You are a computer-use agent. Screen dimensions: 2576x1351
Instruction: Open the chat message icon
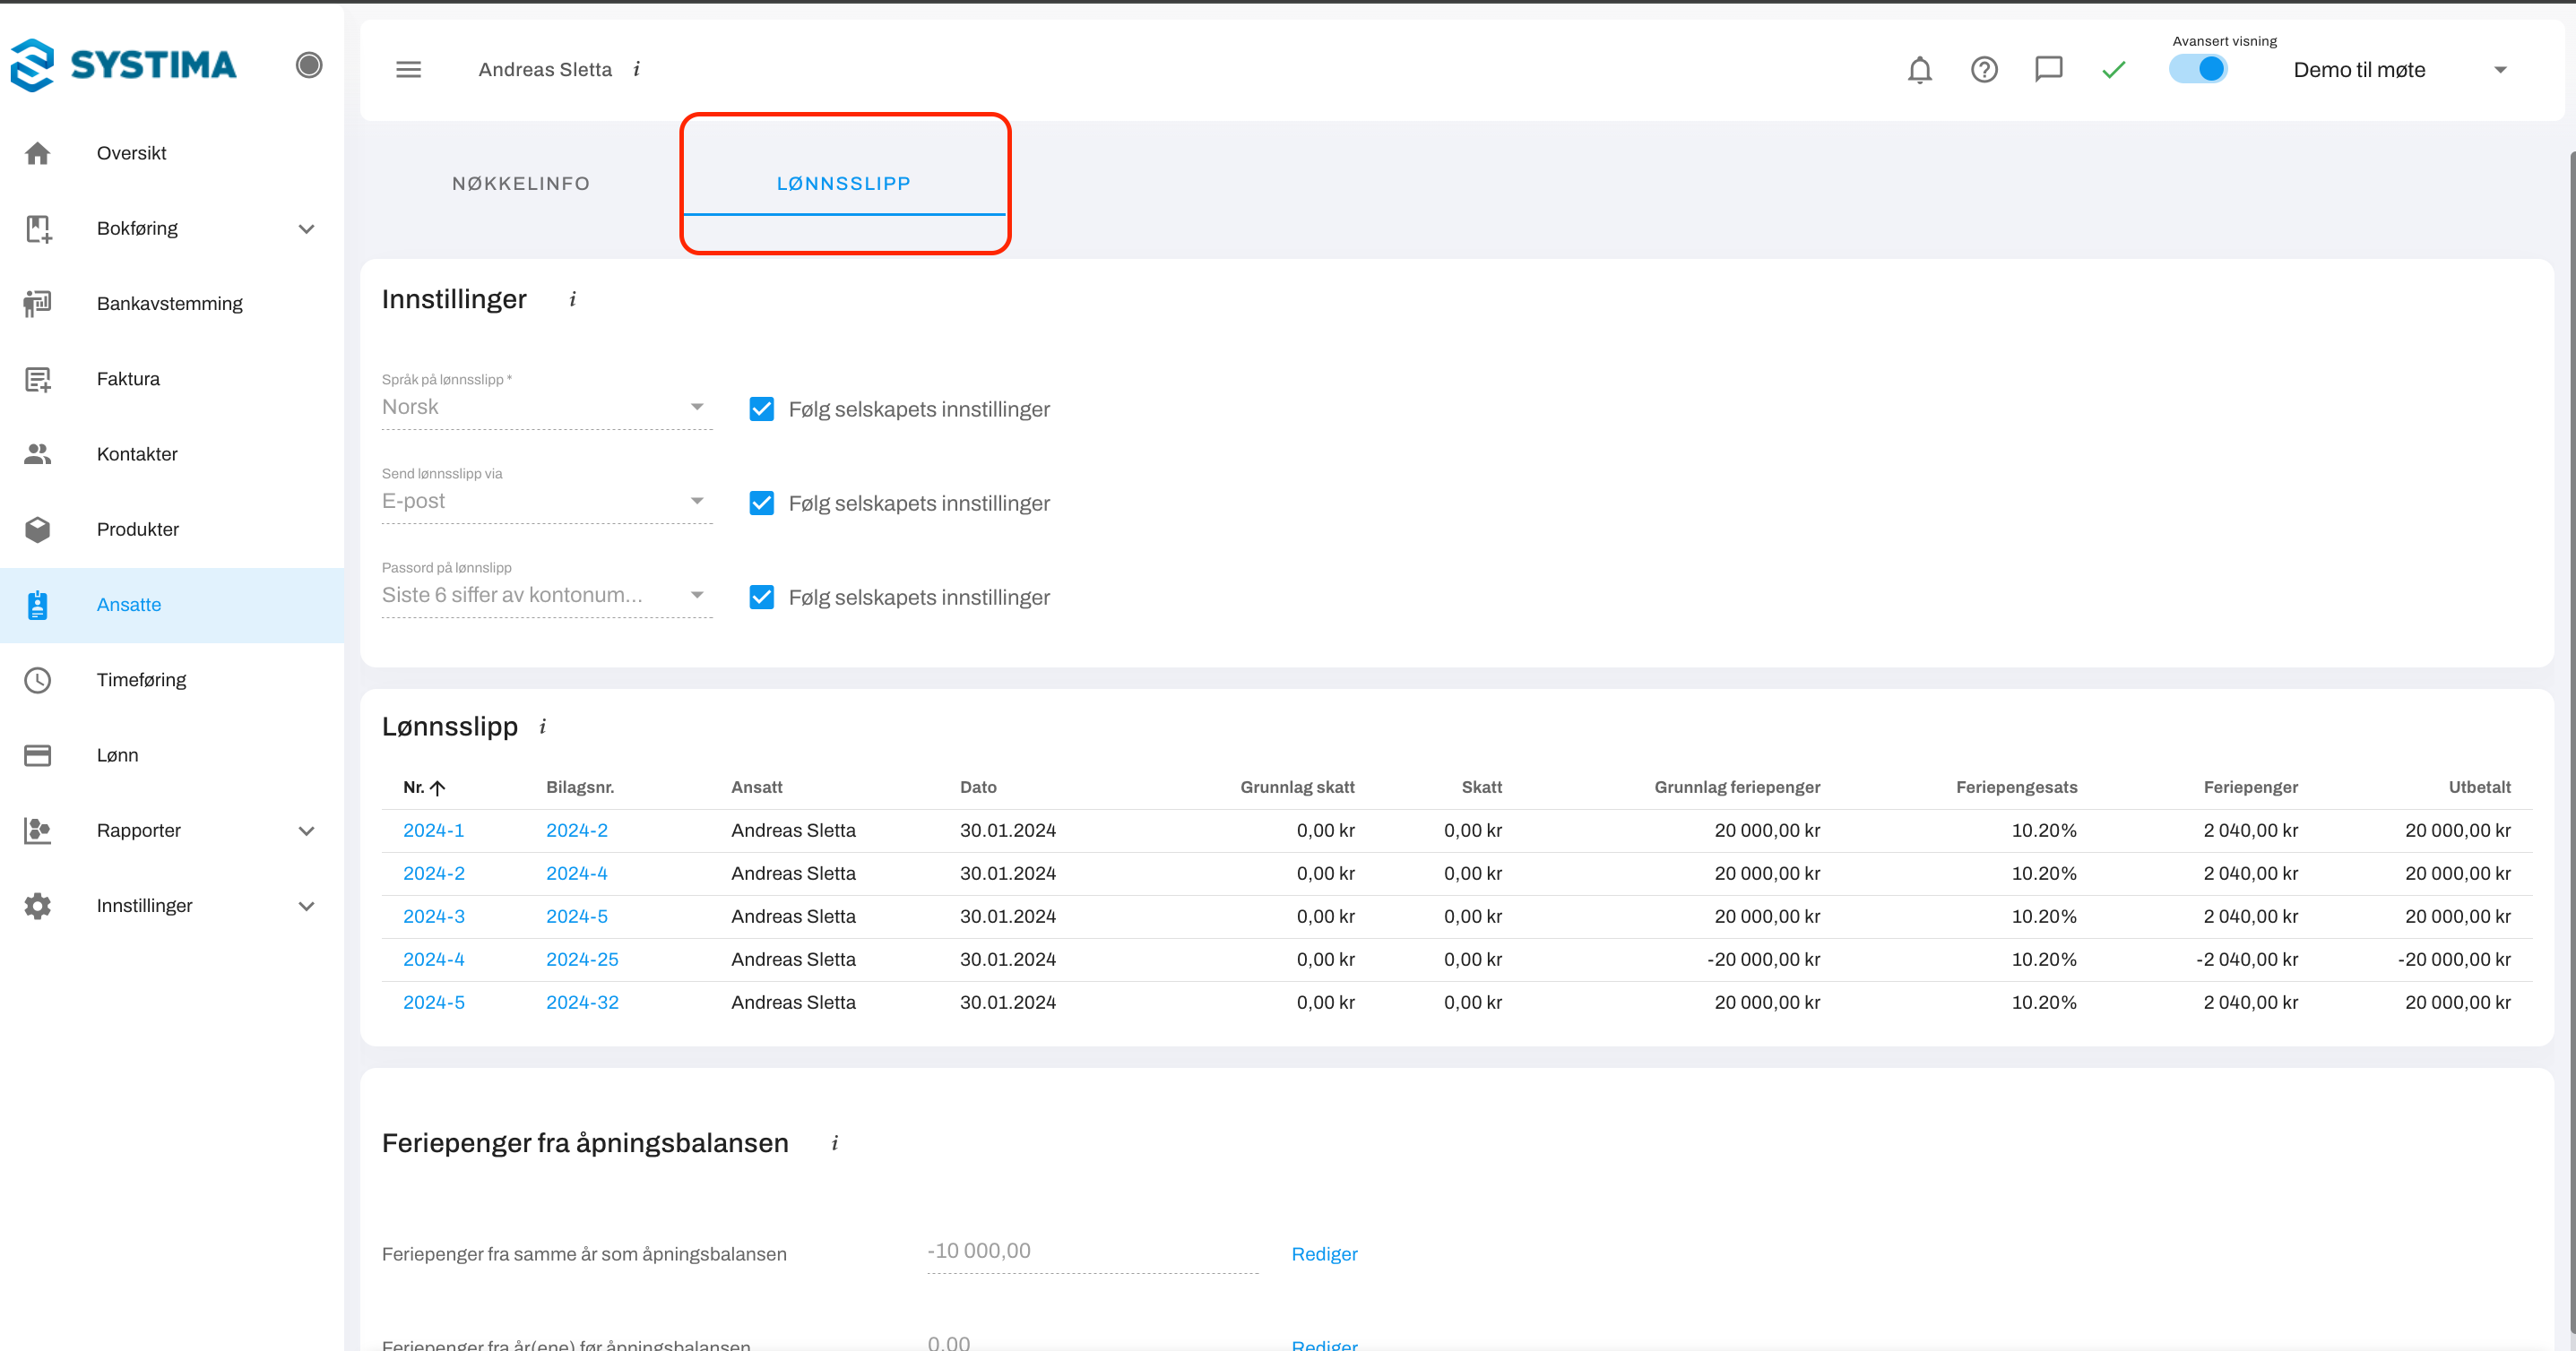(2048, 70)
